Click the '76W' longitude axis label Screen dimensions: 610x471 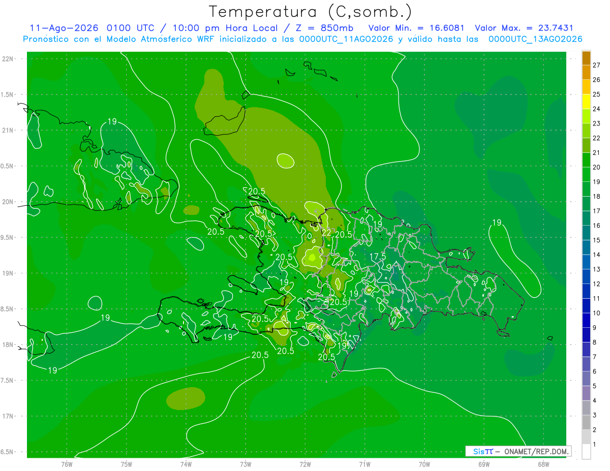[x=67, y=464]
